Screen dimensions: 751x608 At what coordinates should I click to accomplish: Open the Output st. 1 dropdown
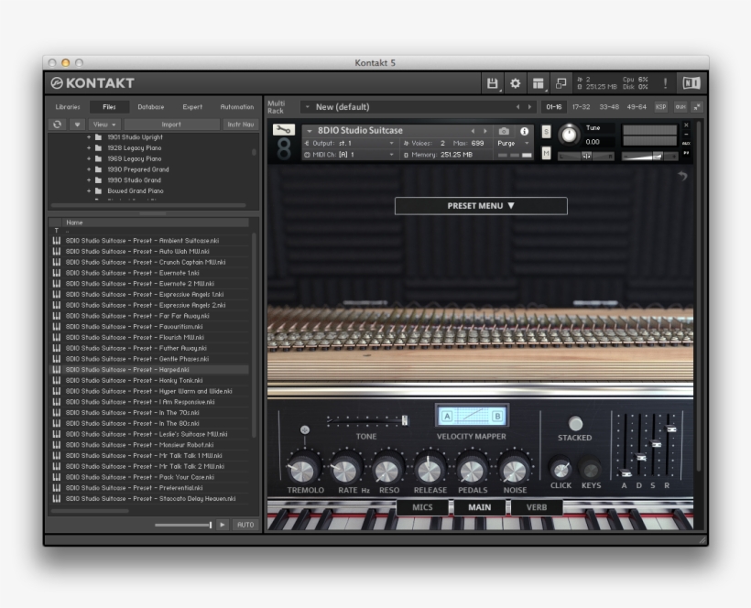coord(350,143)
